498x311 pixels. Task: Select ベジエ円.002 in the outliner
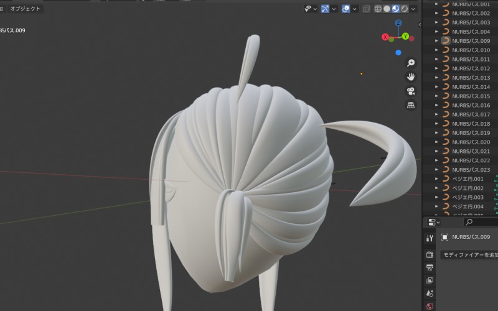[468, 188]
